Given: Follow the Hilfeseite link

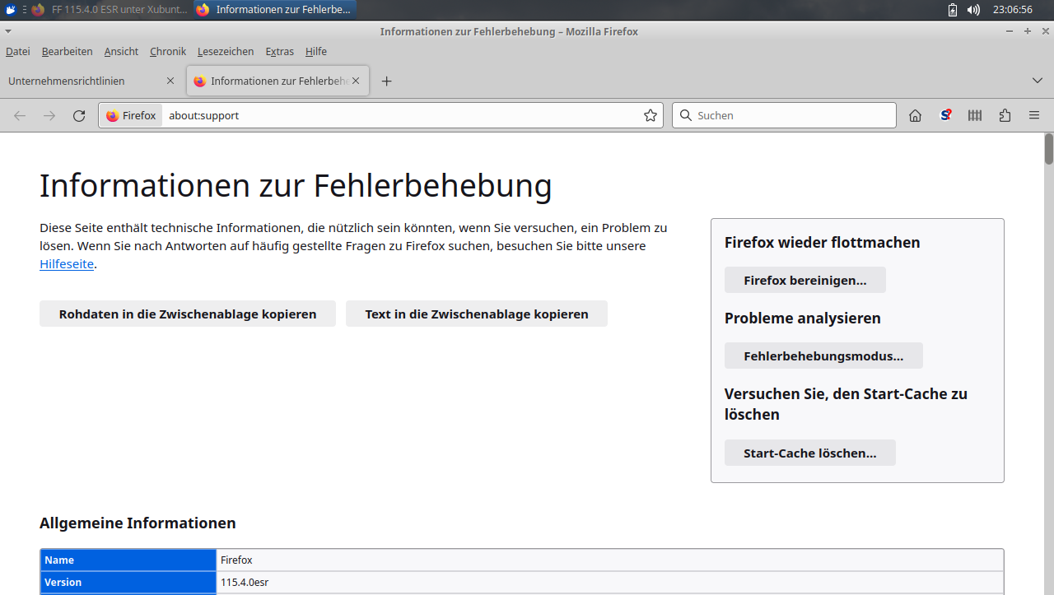Looking at the screenshot, I should (x=67, y=264).
